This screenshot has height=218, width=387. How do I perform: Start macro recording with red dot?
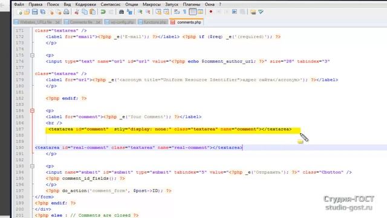[x=211, y=12]
